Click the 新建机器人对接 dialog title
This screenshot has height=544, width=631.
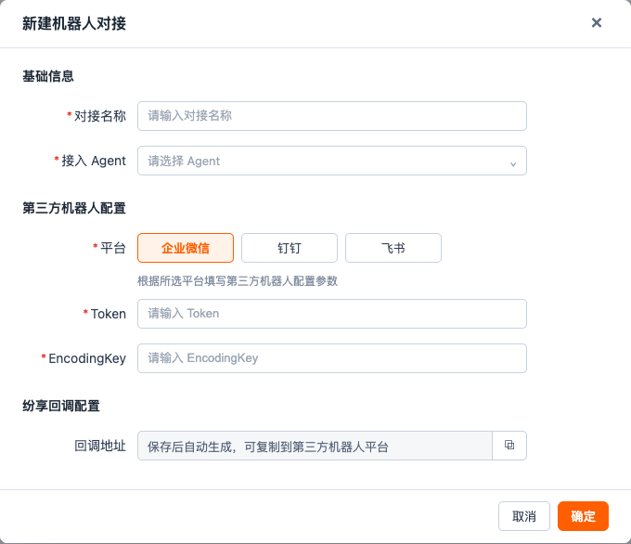74,23
